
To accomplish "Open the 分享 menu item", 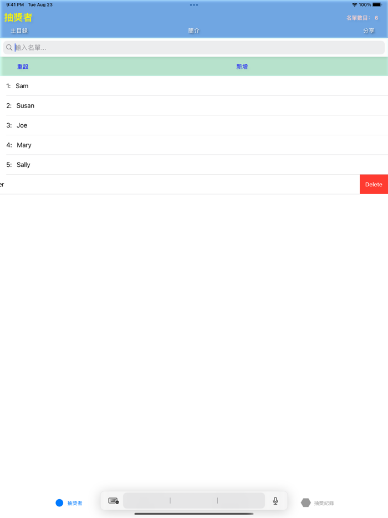I will [369, 31].
